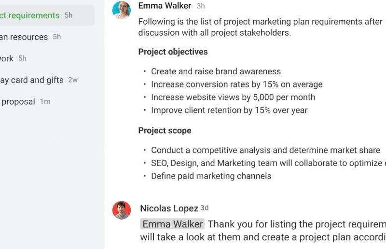386x249 pixels.
Task: Click the Nicolas Lopez author name
Action: [169, 208]
